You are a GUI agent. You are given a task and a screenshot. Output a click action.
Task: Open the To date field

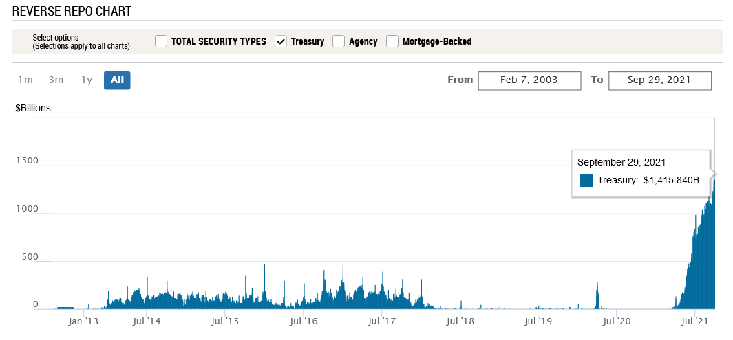click(660, 80)
